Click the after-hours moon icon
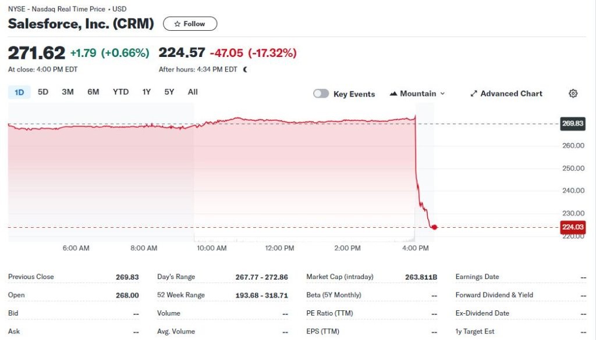 tap(245, 69)
